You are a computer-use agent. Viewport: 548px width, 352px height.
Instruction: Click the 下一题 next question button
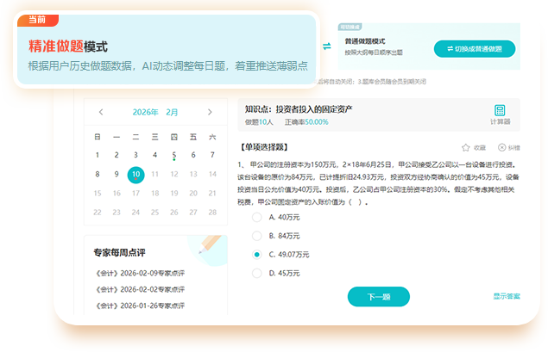[x=378, y=297]
